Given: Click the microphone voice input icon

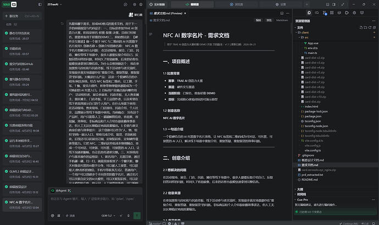Looking at the screenshot, I should (129, 216).
